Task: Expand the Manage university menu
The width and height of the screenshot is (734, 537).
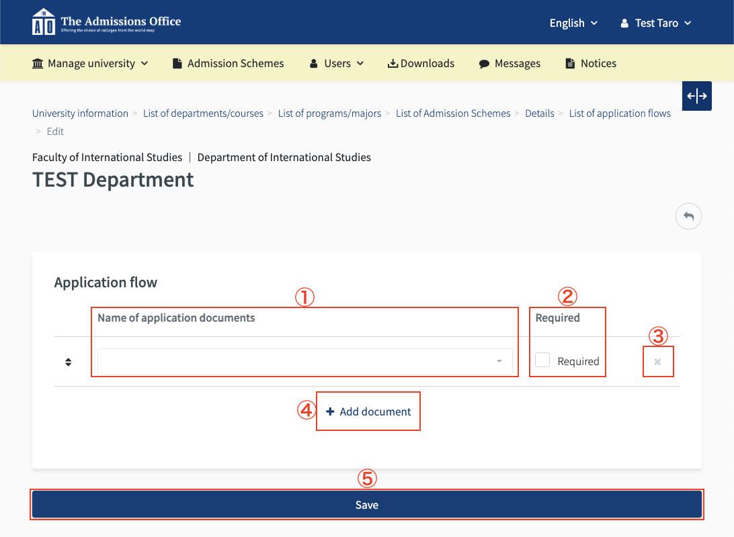Action: point(90,63)
